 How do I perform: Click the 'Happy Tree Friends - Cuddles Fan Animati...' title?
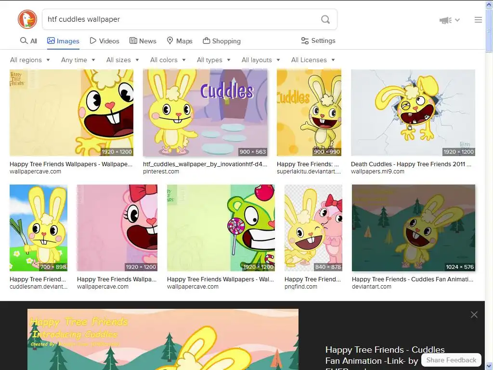(413, 279)
